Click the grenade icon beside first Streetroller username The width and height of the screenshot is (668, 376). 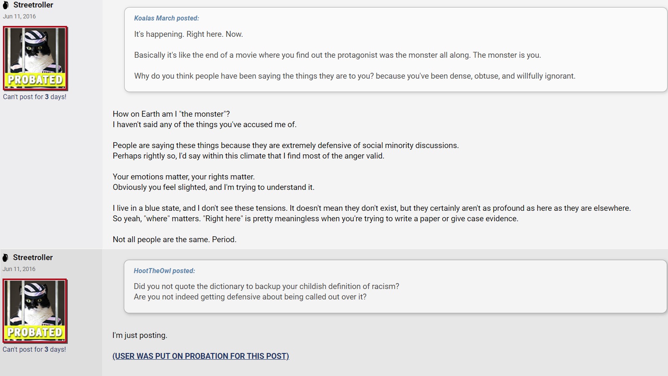pos(6,5)
